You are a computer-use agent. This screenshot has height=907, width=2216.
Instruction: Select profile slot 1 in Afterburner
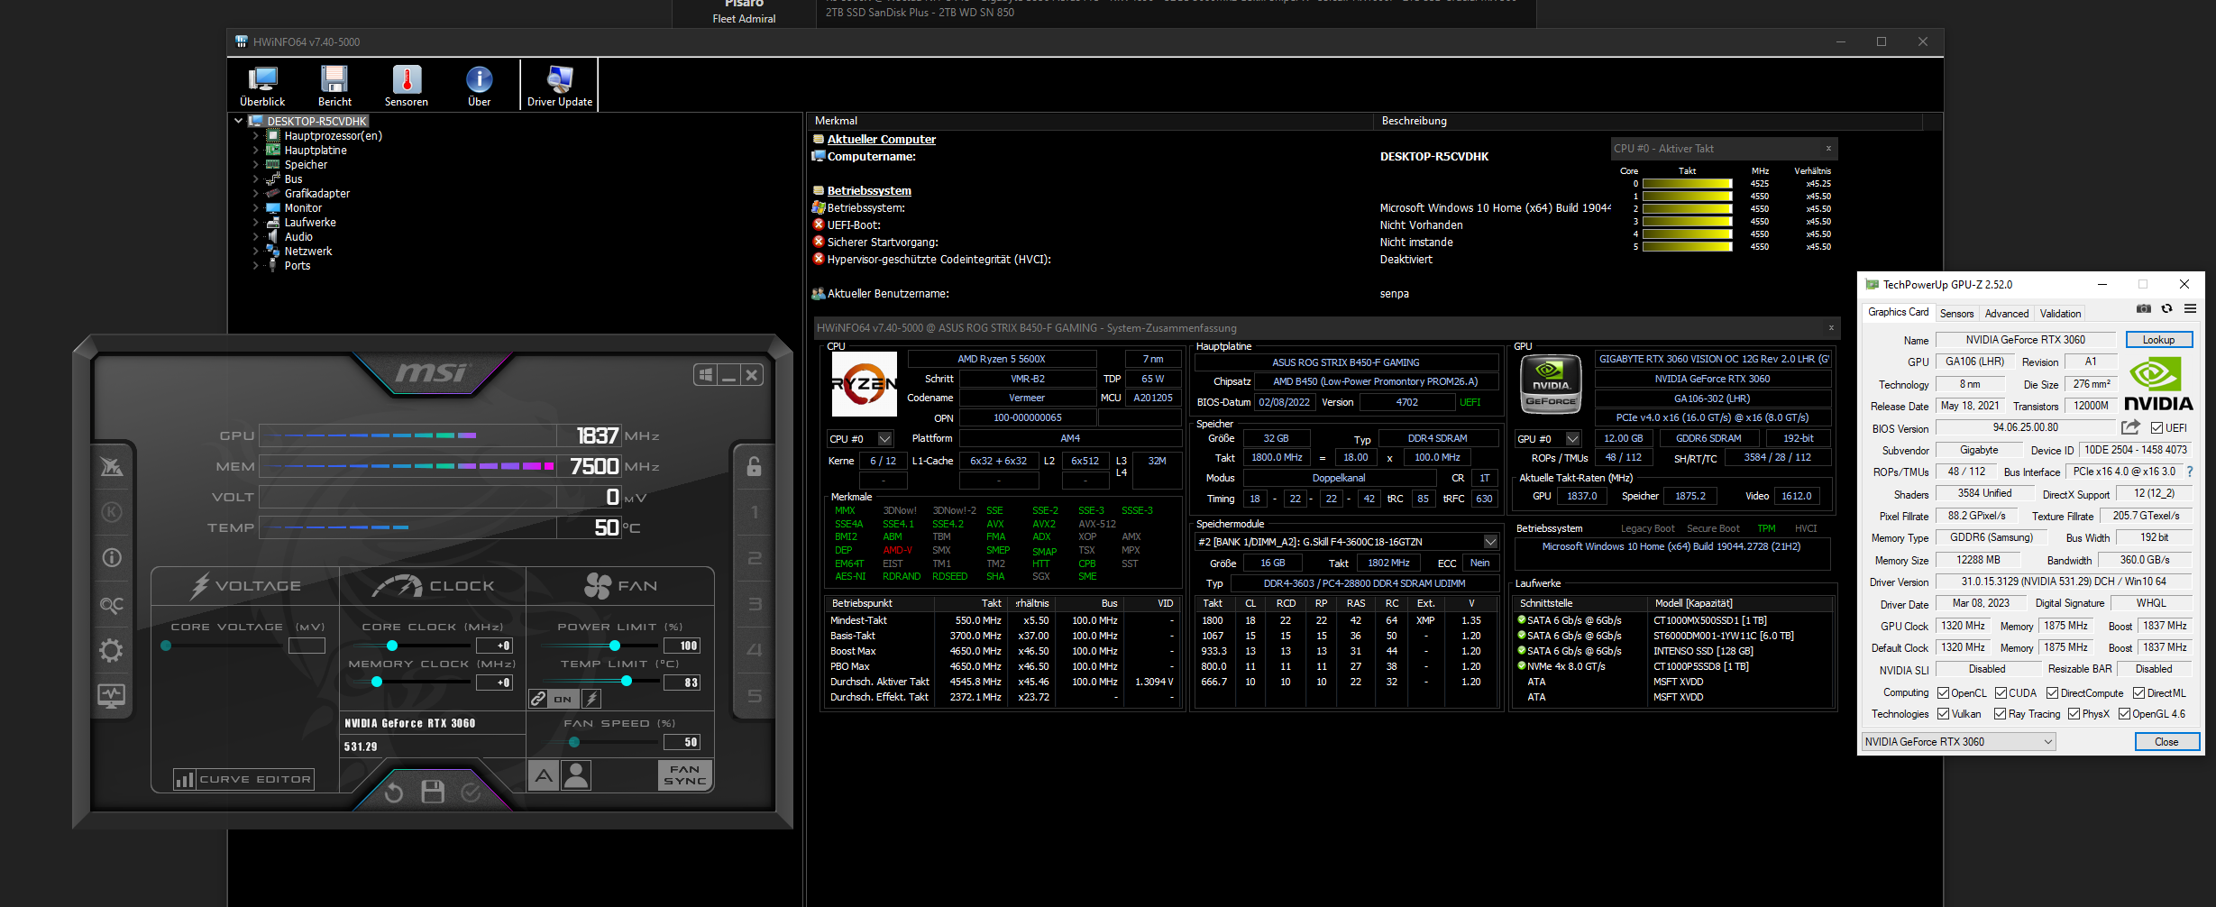click(755, 512)
